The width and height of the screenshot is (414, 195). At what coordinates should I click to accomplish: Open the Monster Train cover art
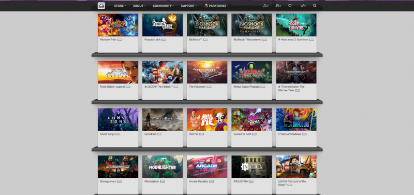(x=118, y=25)
